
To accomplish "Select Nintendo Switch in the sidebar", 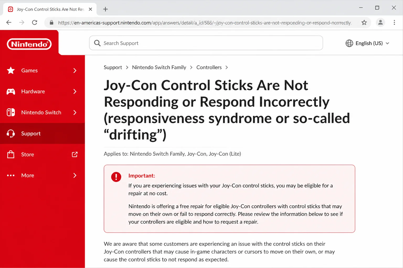I will [x=43, y=112].
